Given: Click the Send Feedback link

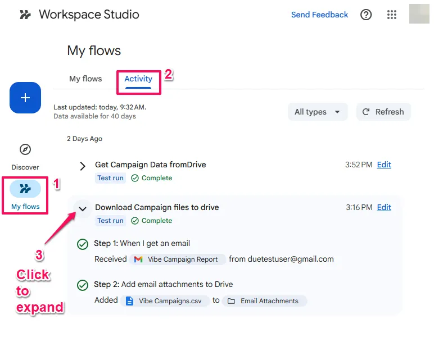Looking at the screenshot, I should (x=319, y=15).
